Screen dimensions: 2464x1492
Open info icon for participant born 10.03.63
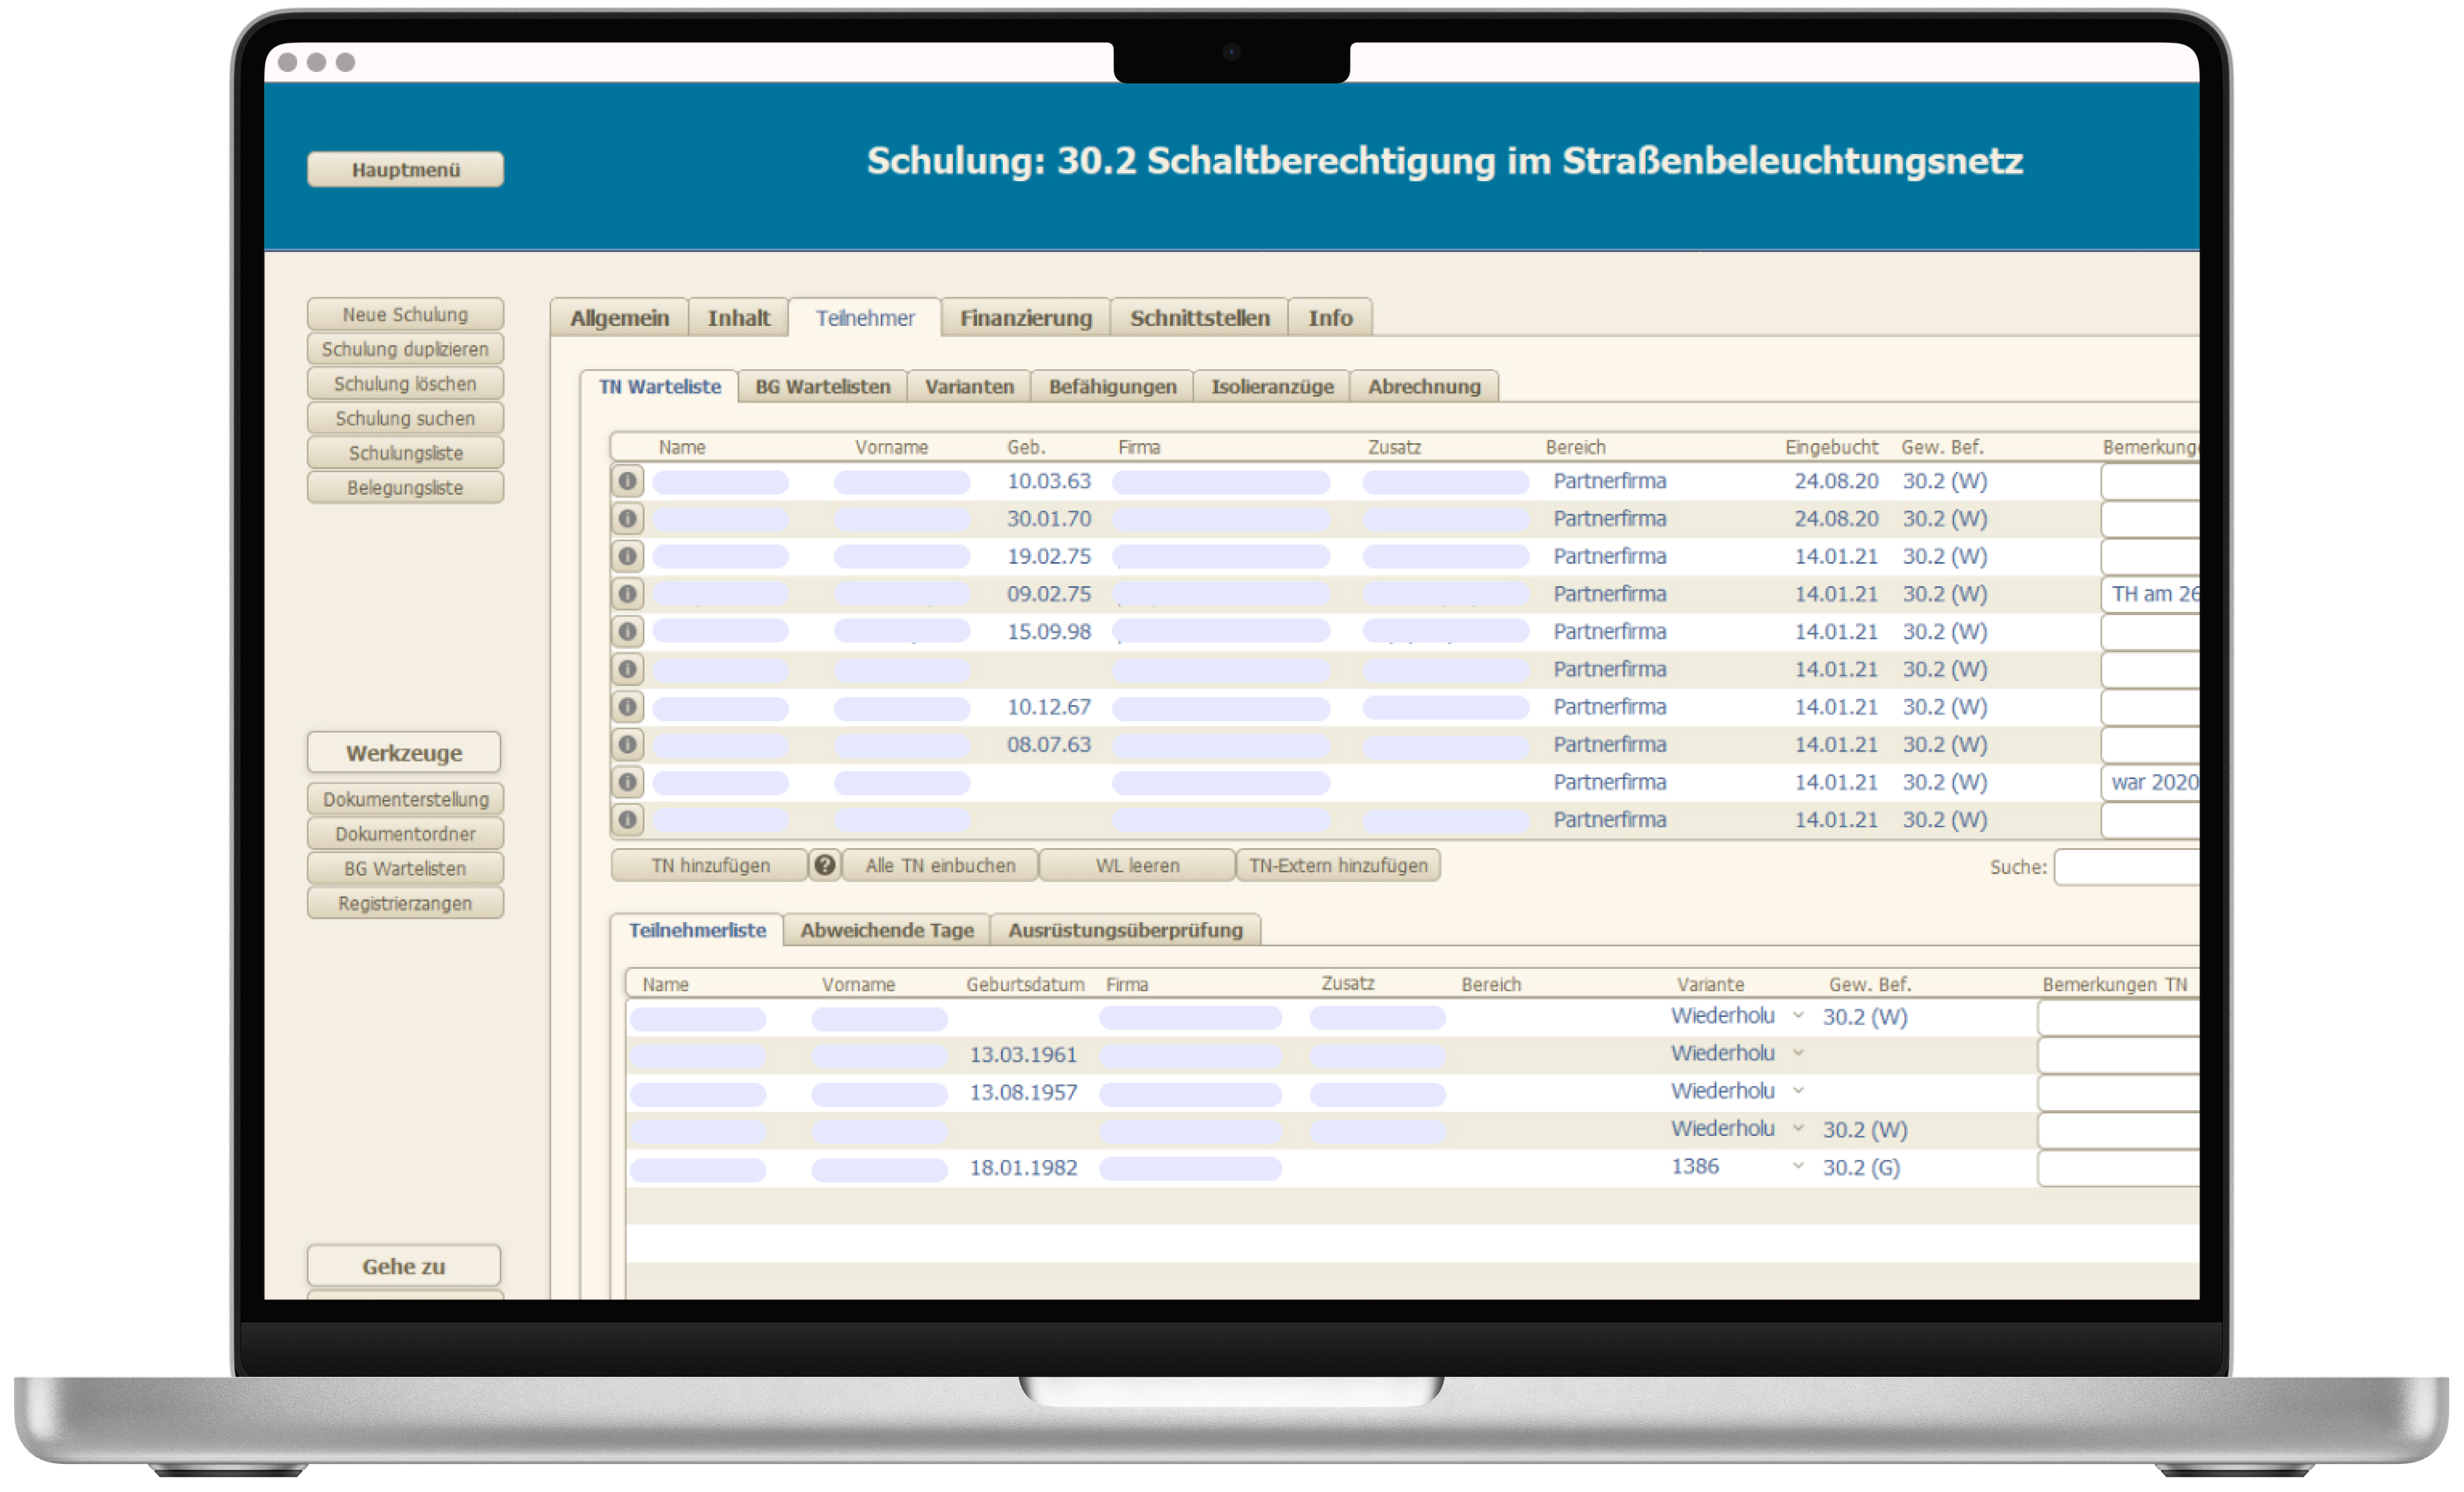(627, 481)
